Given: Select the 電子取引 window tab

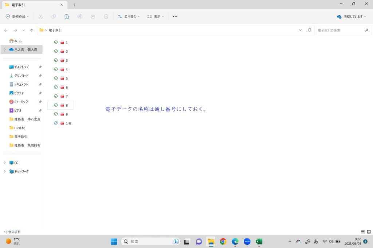Looking at the screenshot, I should tap(33, 5).
